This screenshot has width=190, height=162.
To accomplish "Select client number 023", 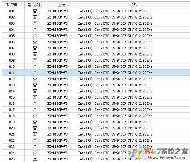I will click(x=12, y=147).
